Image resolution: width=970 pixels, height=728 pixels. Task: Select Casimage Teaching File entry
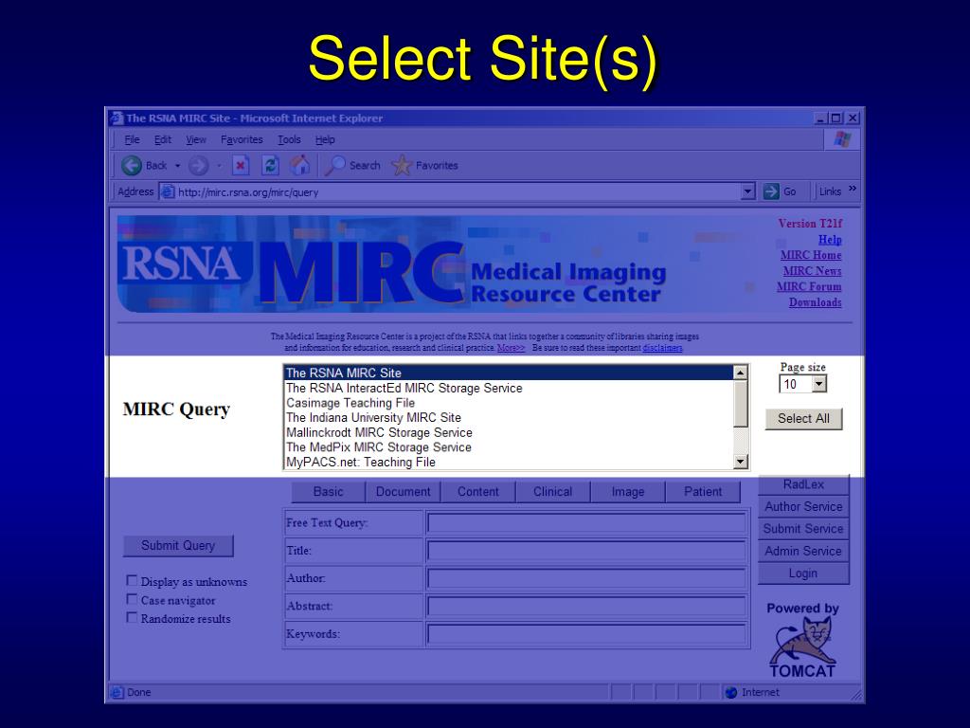(x=508, y=403)
